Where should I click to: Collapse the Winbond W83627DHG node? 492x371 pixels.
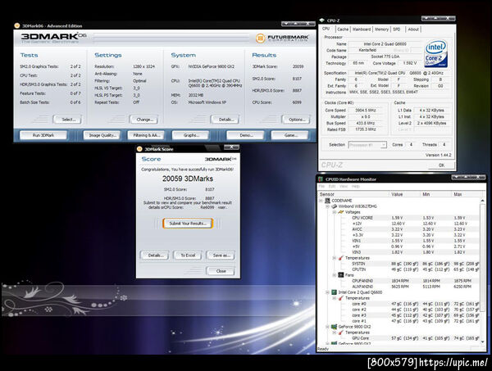pos(327,206)
